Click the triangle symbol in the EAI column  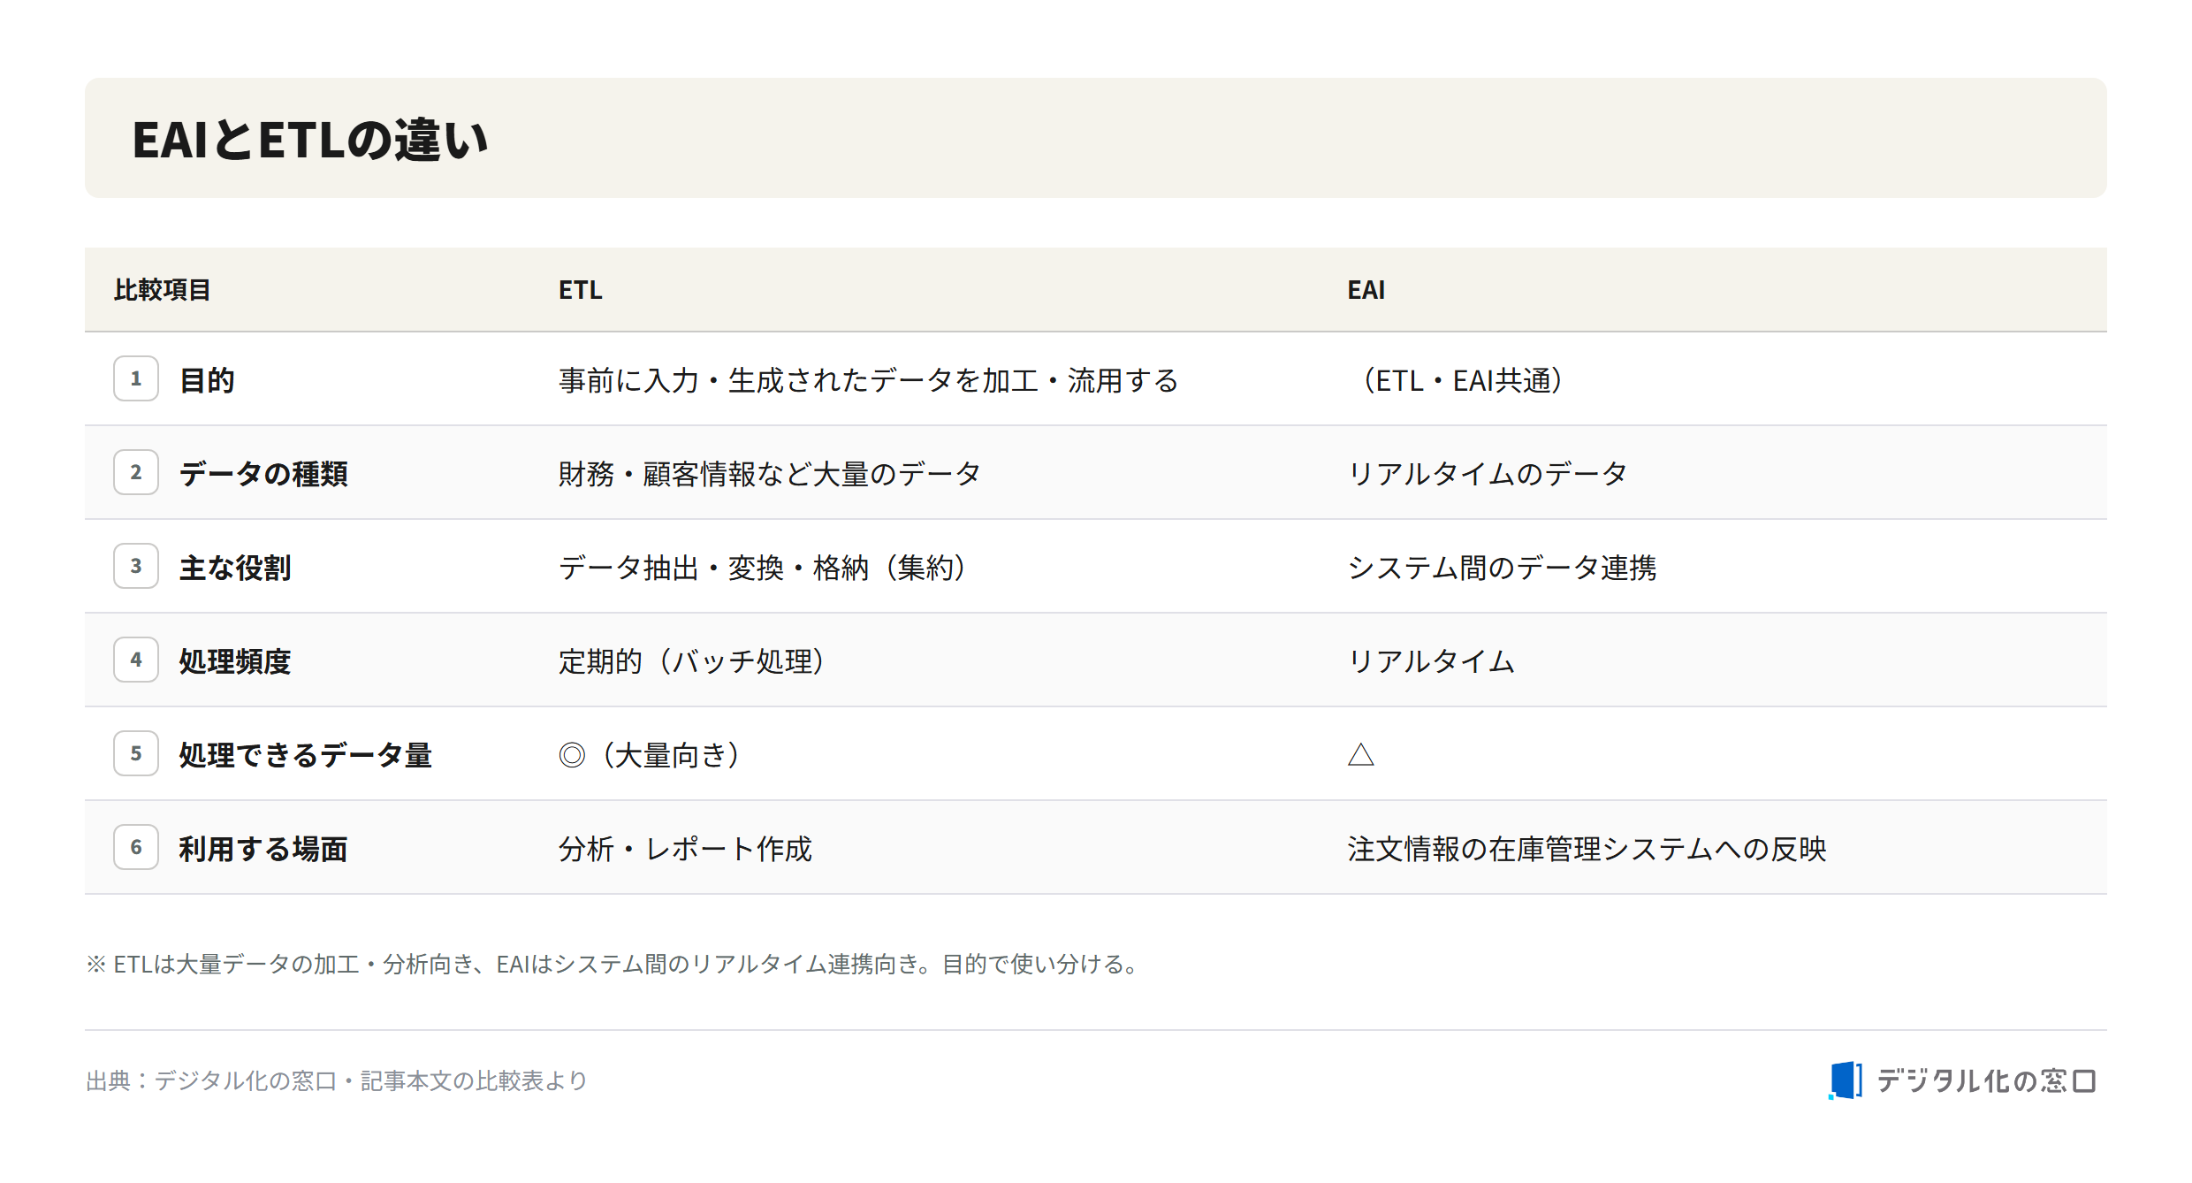(1361, 754)
